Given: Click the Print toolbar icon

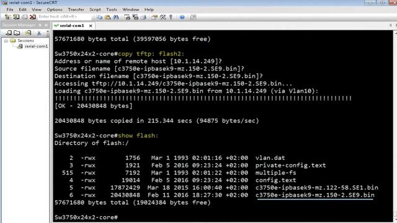Looking at the screenshot, I should (x=143, y=17).
